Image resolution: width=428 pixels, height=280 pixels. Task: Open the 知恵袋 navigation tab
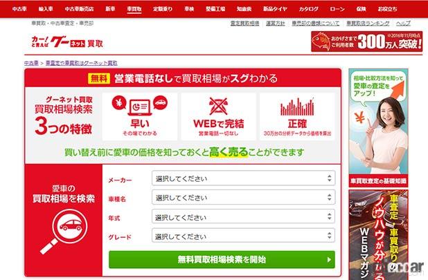244,9
